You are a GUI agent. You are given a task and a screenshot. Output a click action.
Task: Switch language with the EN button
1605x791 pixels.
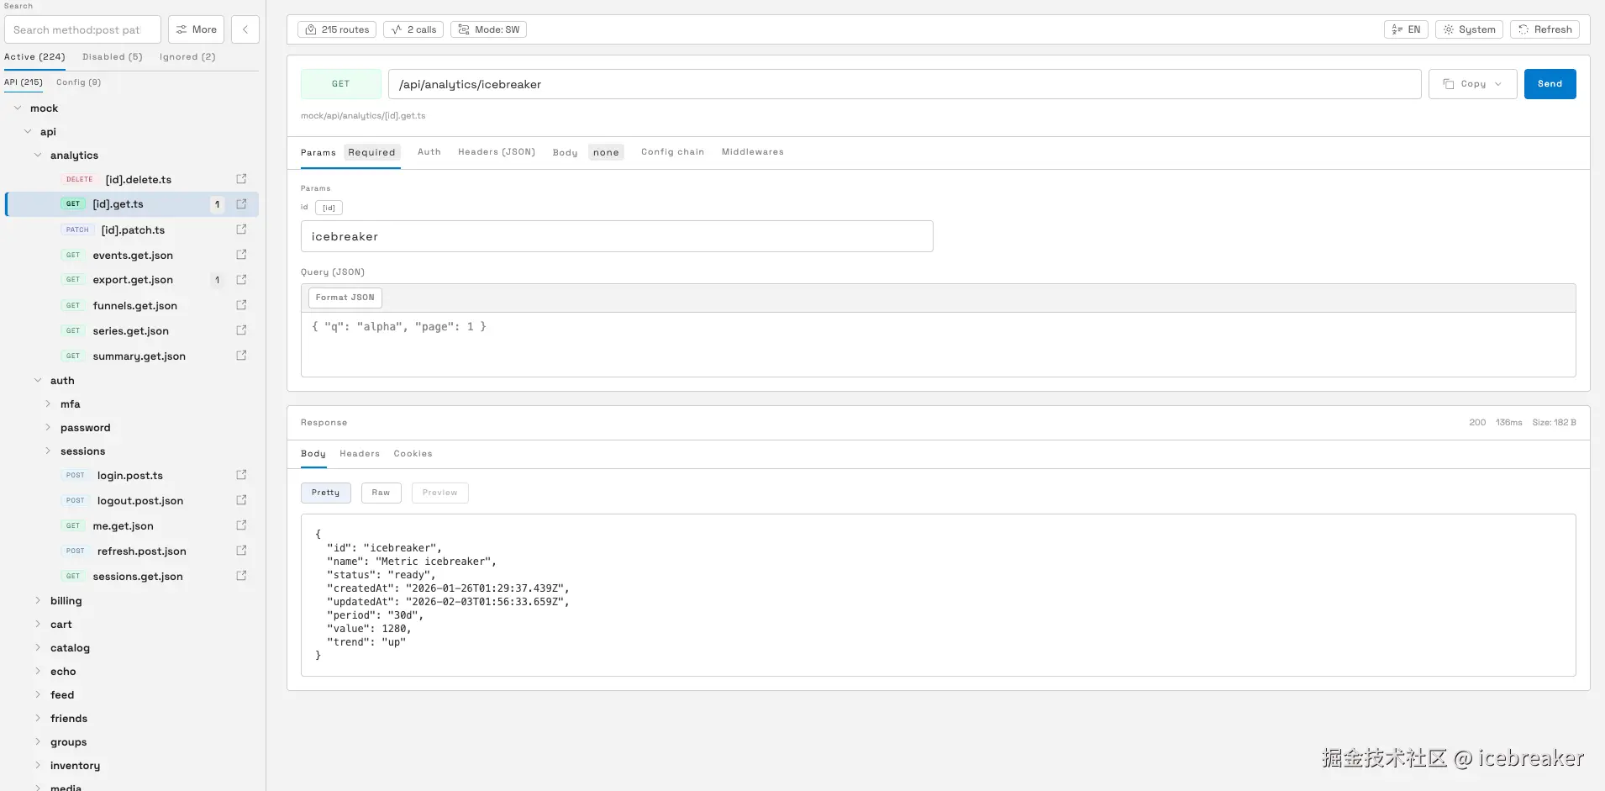1406,29
